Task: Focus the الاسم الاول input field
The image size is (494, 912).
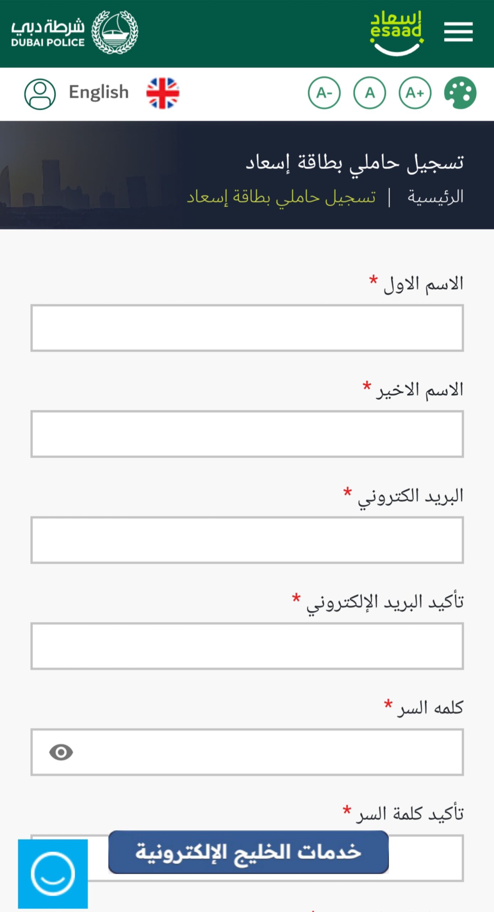Action: [x=247, y=328]
